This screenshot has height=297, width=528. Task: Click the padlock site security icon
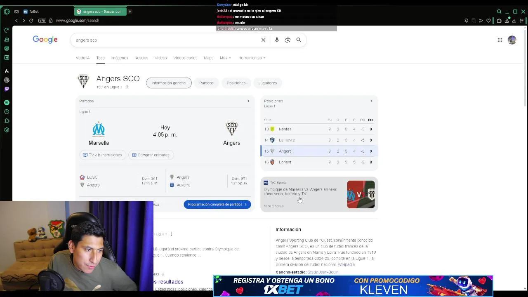tap(51, 21)
